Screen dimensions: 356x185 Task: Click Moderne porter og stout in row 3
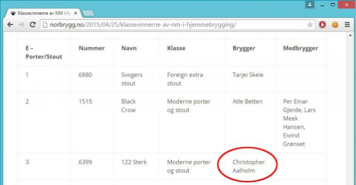[189, 166]
